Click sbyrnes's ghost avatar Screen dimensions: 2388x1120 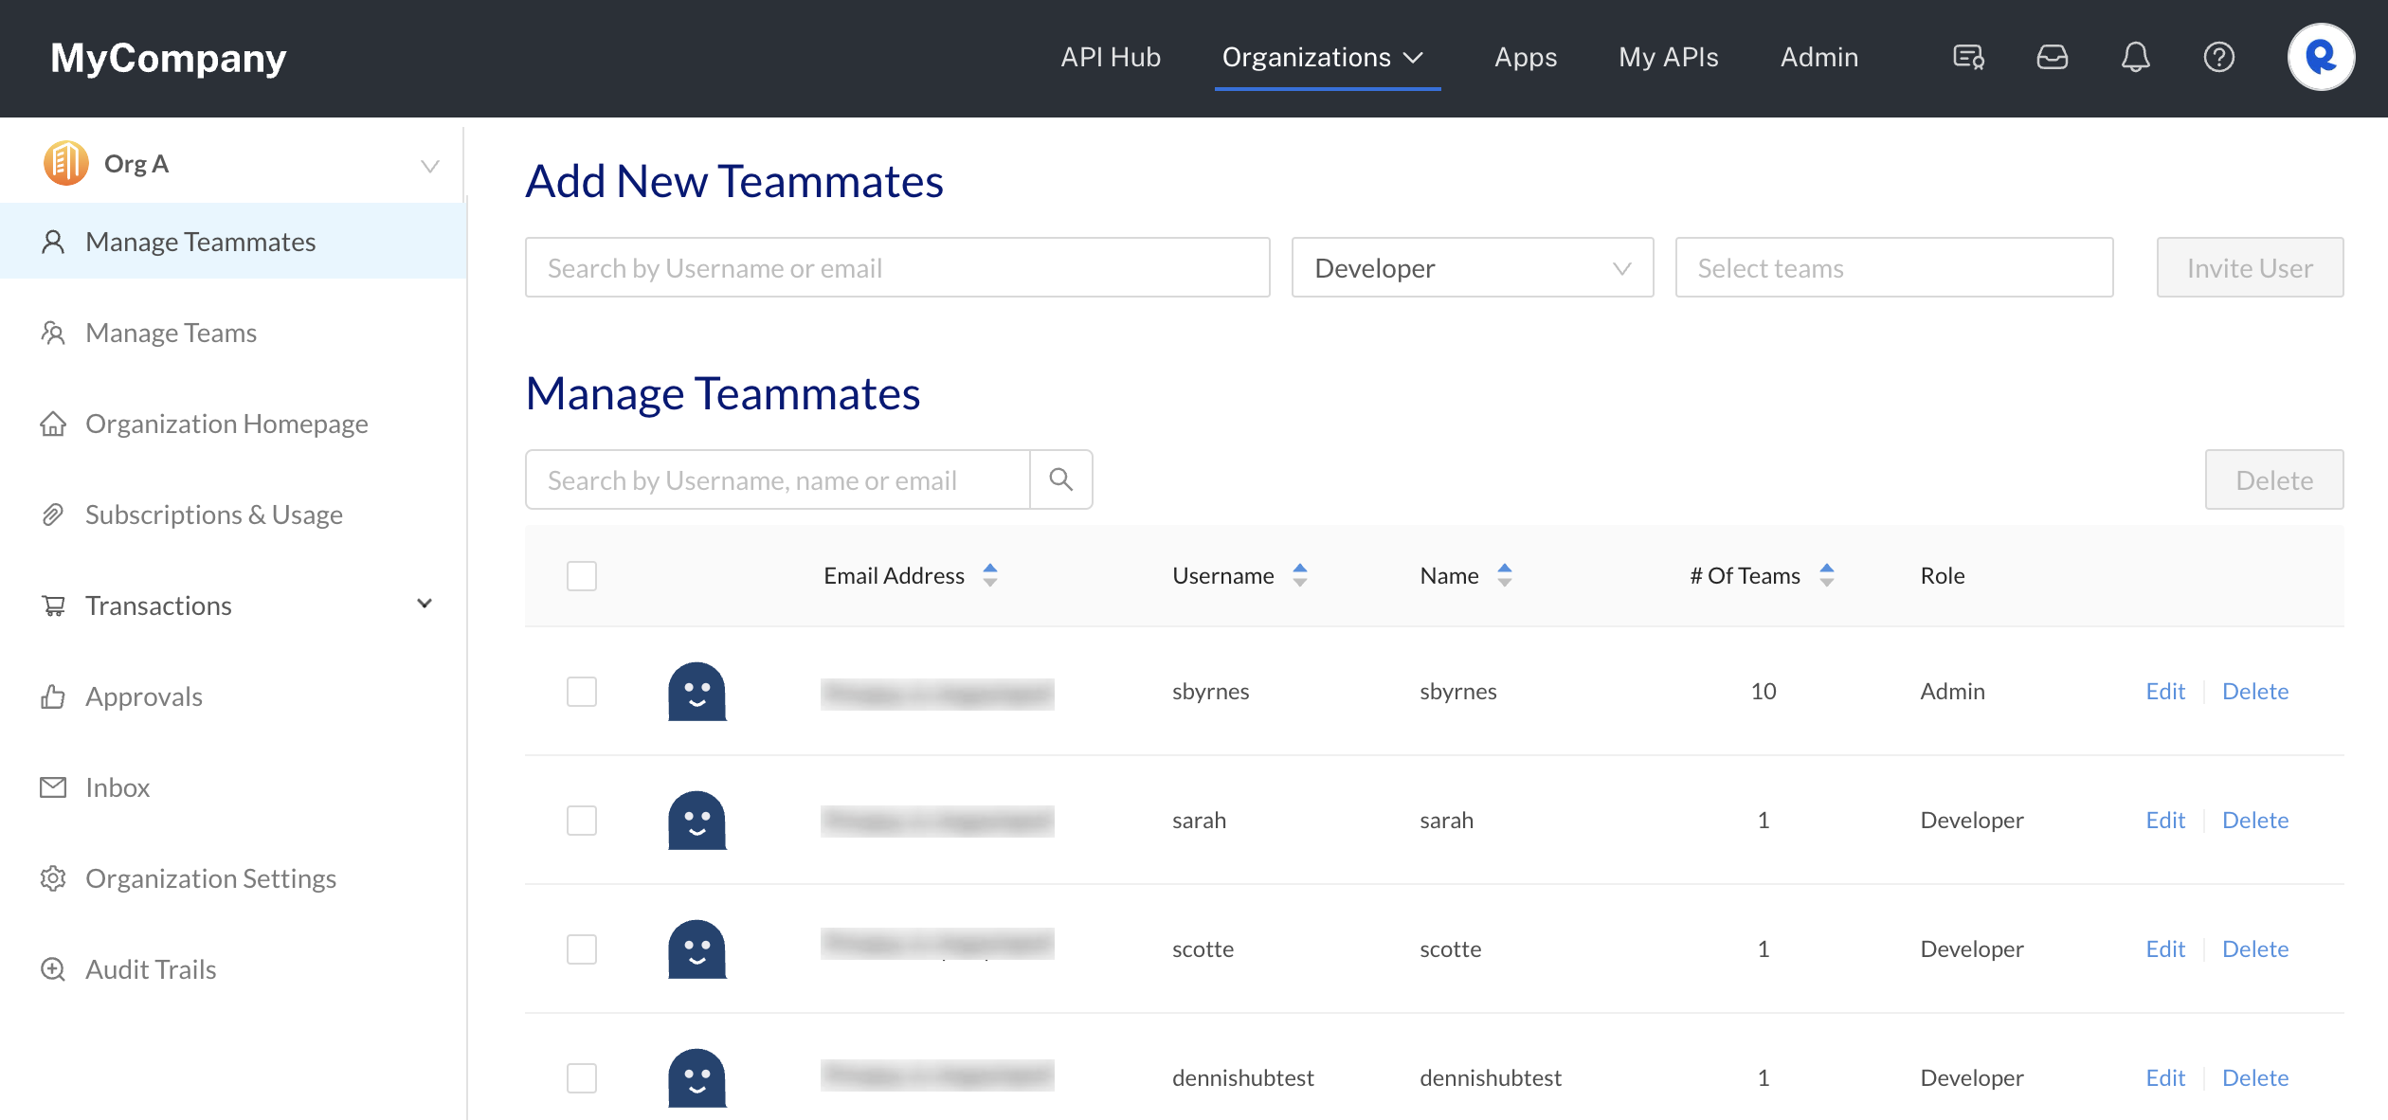point(696,691)
